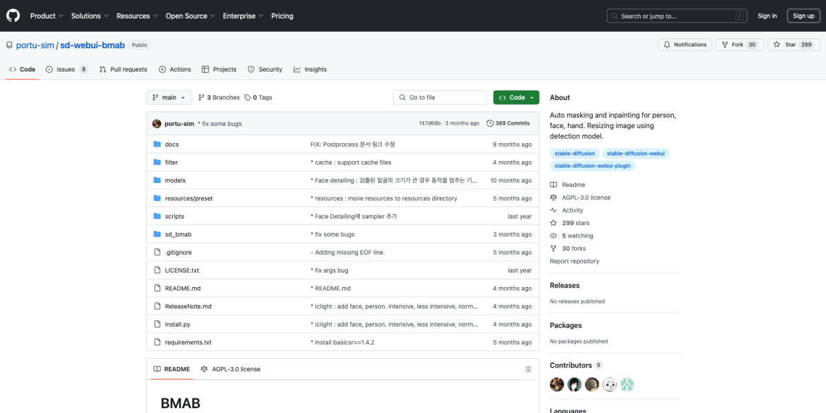The image size is (826, 413).
Task: Select the AGPL-3.0 license tab
Action: [x=231, y=369]
